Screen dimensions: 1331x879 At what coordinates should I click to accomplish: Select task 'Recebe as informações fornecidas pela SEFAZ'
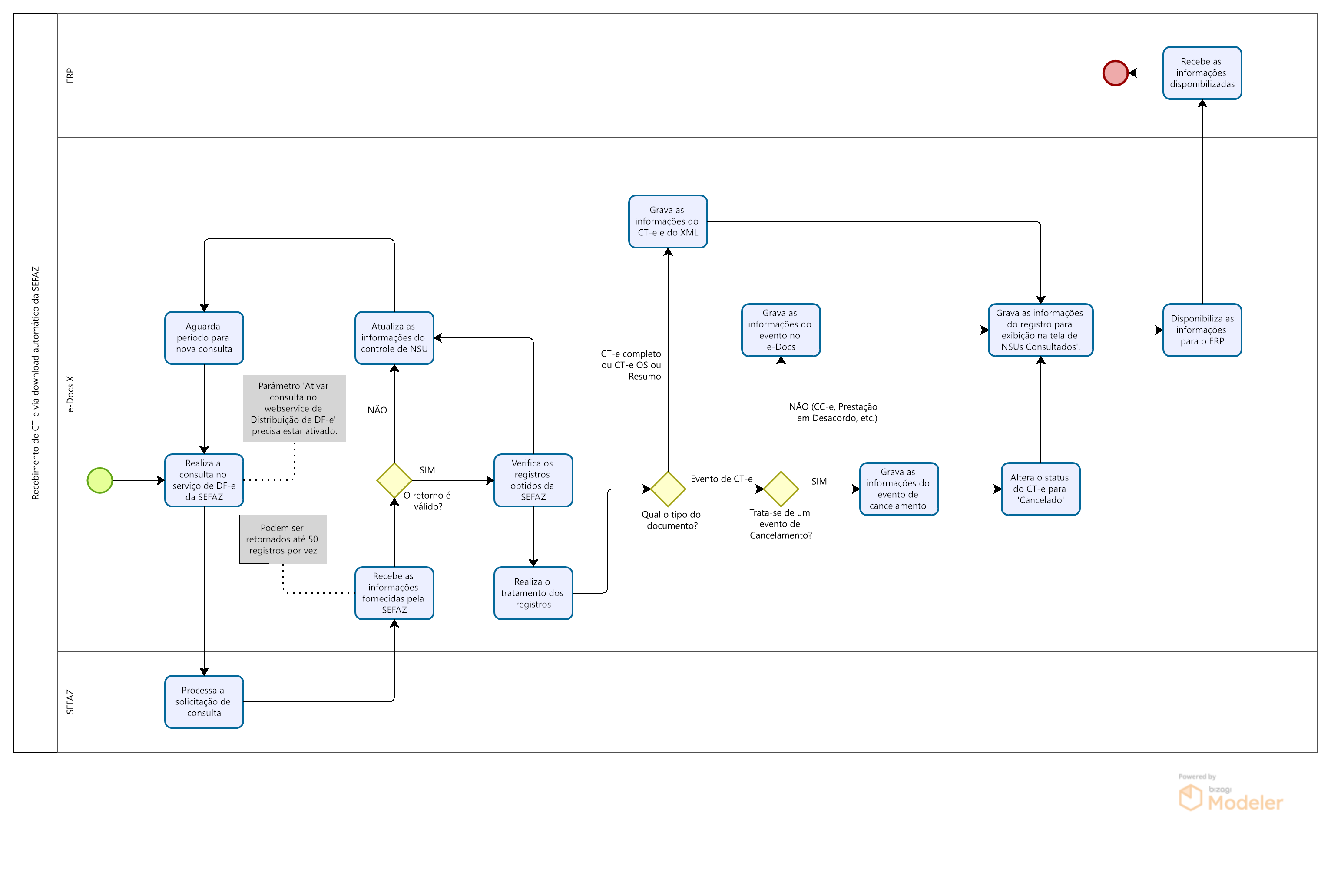tap(394, 593)
